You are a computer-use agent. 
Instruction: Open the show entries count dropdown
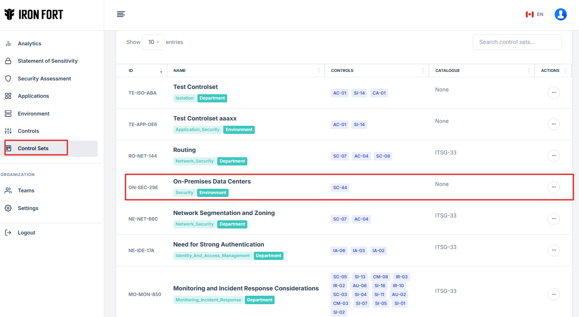(x=153, y=42)
